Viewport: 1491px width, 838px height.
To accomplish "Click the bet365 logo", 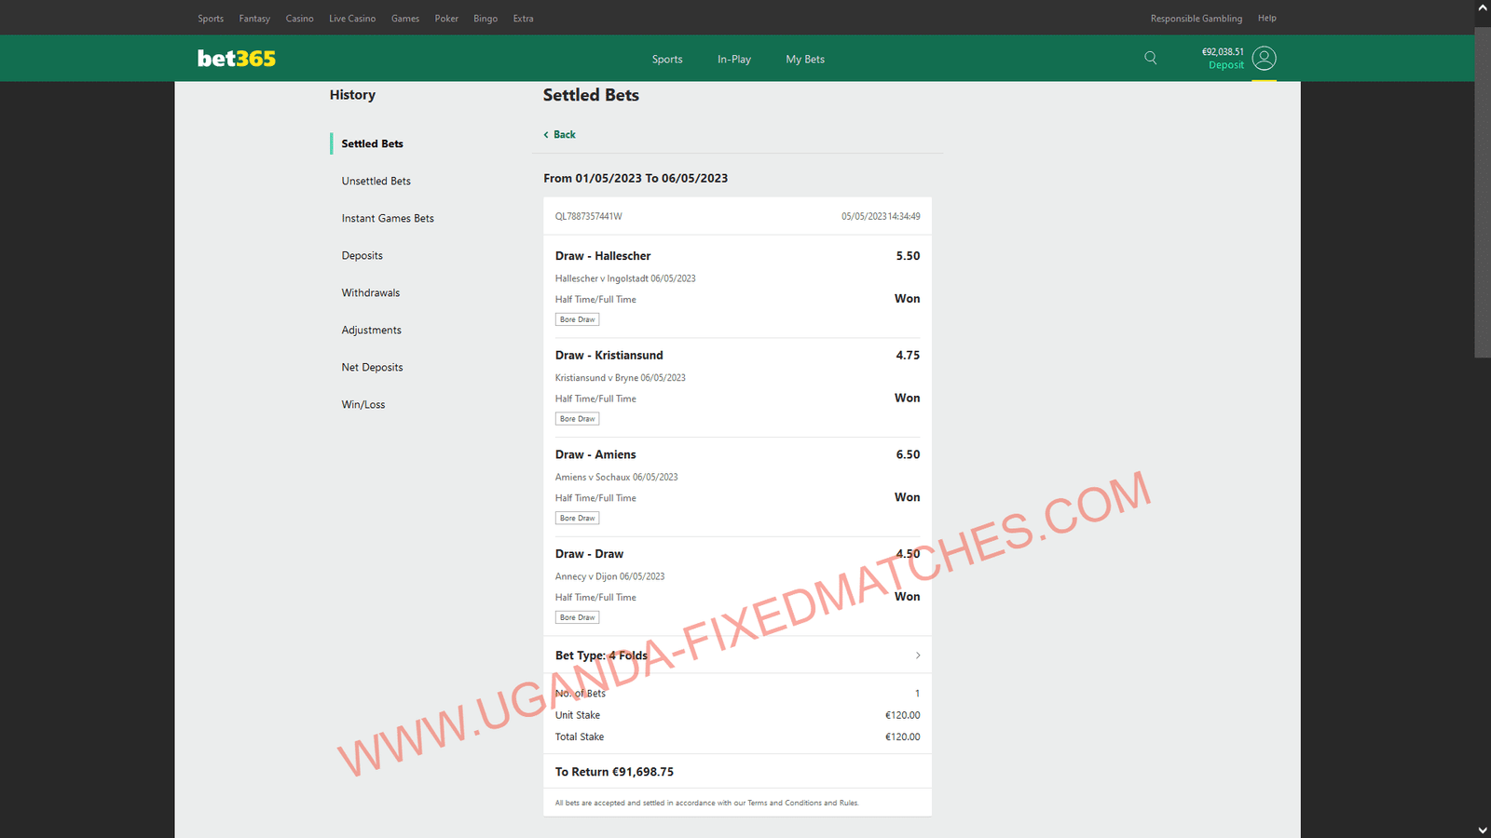I will (x=237, y=59).
